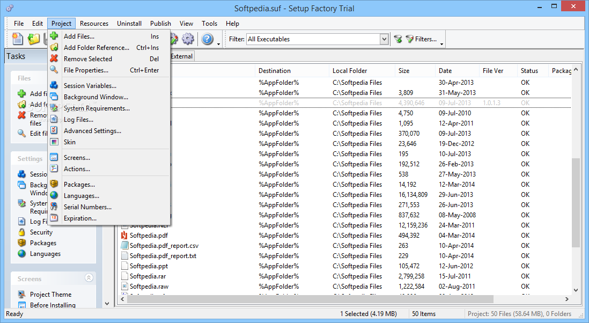Click the Session Variables menu icon
Image resolution: width=589 pixels, height=323 pixels.
pos(54,85)
